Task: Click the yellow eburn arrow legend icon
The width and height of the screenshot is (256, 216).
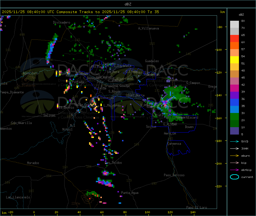Action: coord(234,156)
